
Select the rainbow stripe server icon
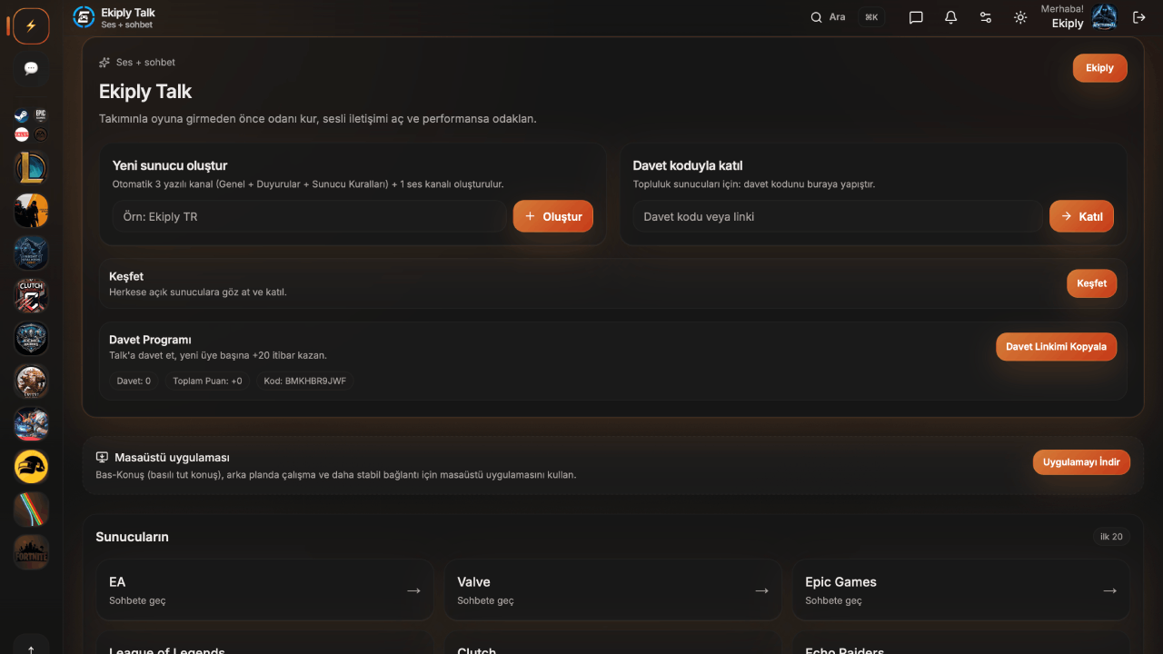[31, 510]
